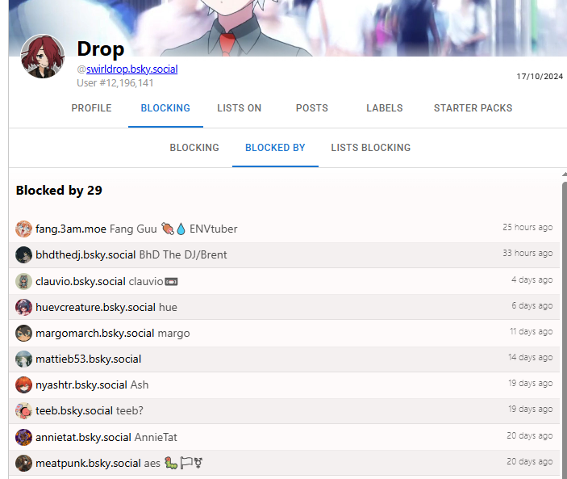Open meatpunk.bsky.social account entry
Image resolution: width=567 pixels, height=479 pixels.
pyautogui.click(x=284, y=463)
